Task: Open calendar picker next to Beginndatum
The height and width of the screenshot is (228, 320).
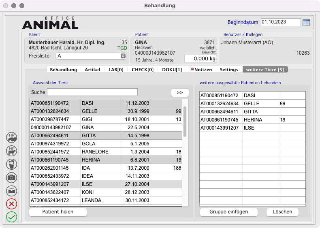Action: 306,22
